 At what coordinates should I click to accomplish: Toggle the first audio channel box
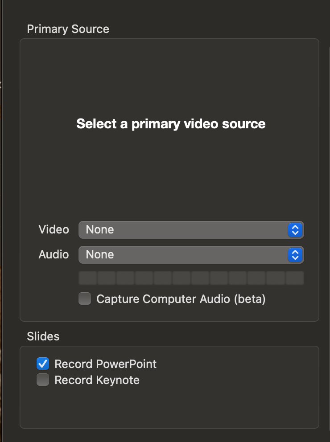coord(87,277)
